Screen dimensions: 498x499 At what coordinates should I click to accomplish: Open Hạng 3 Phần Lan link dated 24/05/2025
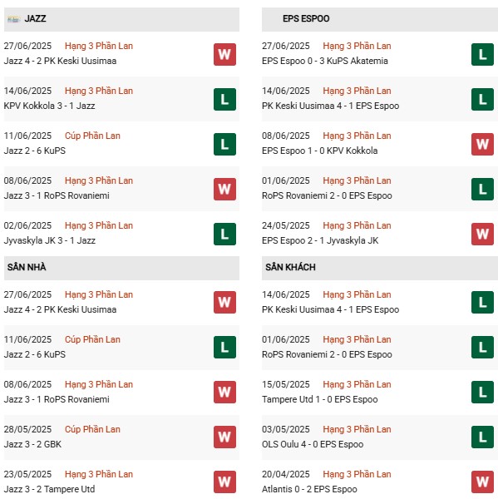pos(357,225)
